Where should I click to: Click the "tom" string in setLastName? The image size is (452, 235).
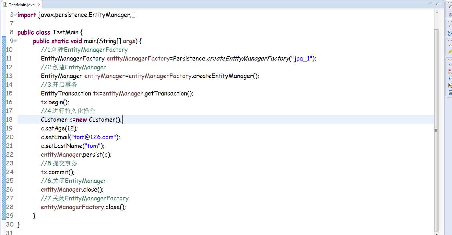[x=93, y=146]
